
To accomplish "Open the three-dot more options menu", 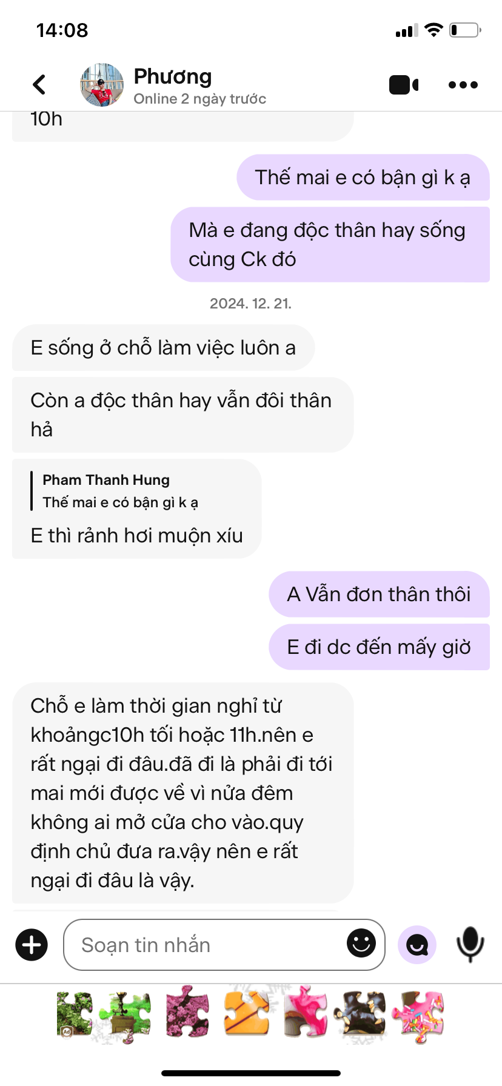I will click(463, 85).
